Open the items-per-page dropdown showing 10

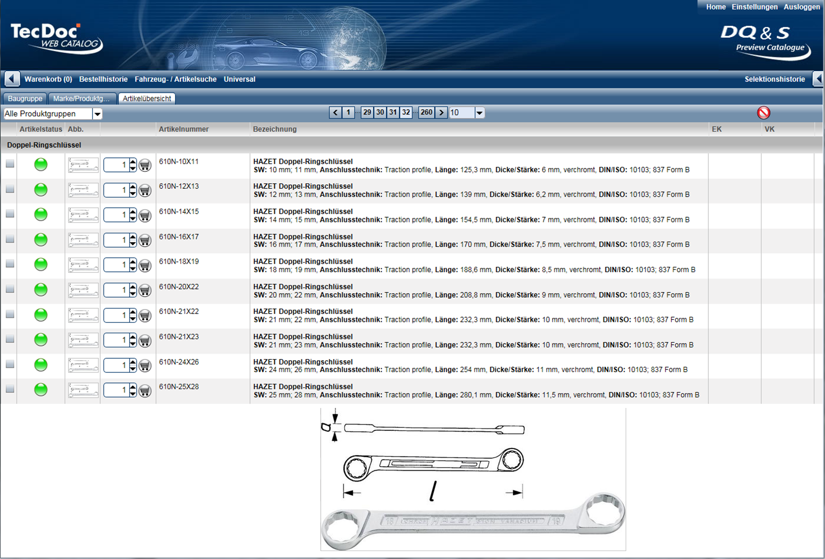coord(479,113)
